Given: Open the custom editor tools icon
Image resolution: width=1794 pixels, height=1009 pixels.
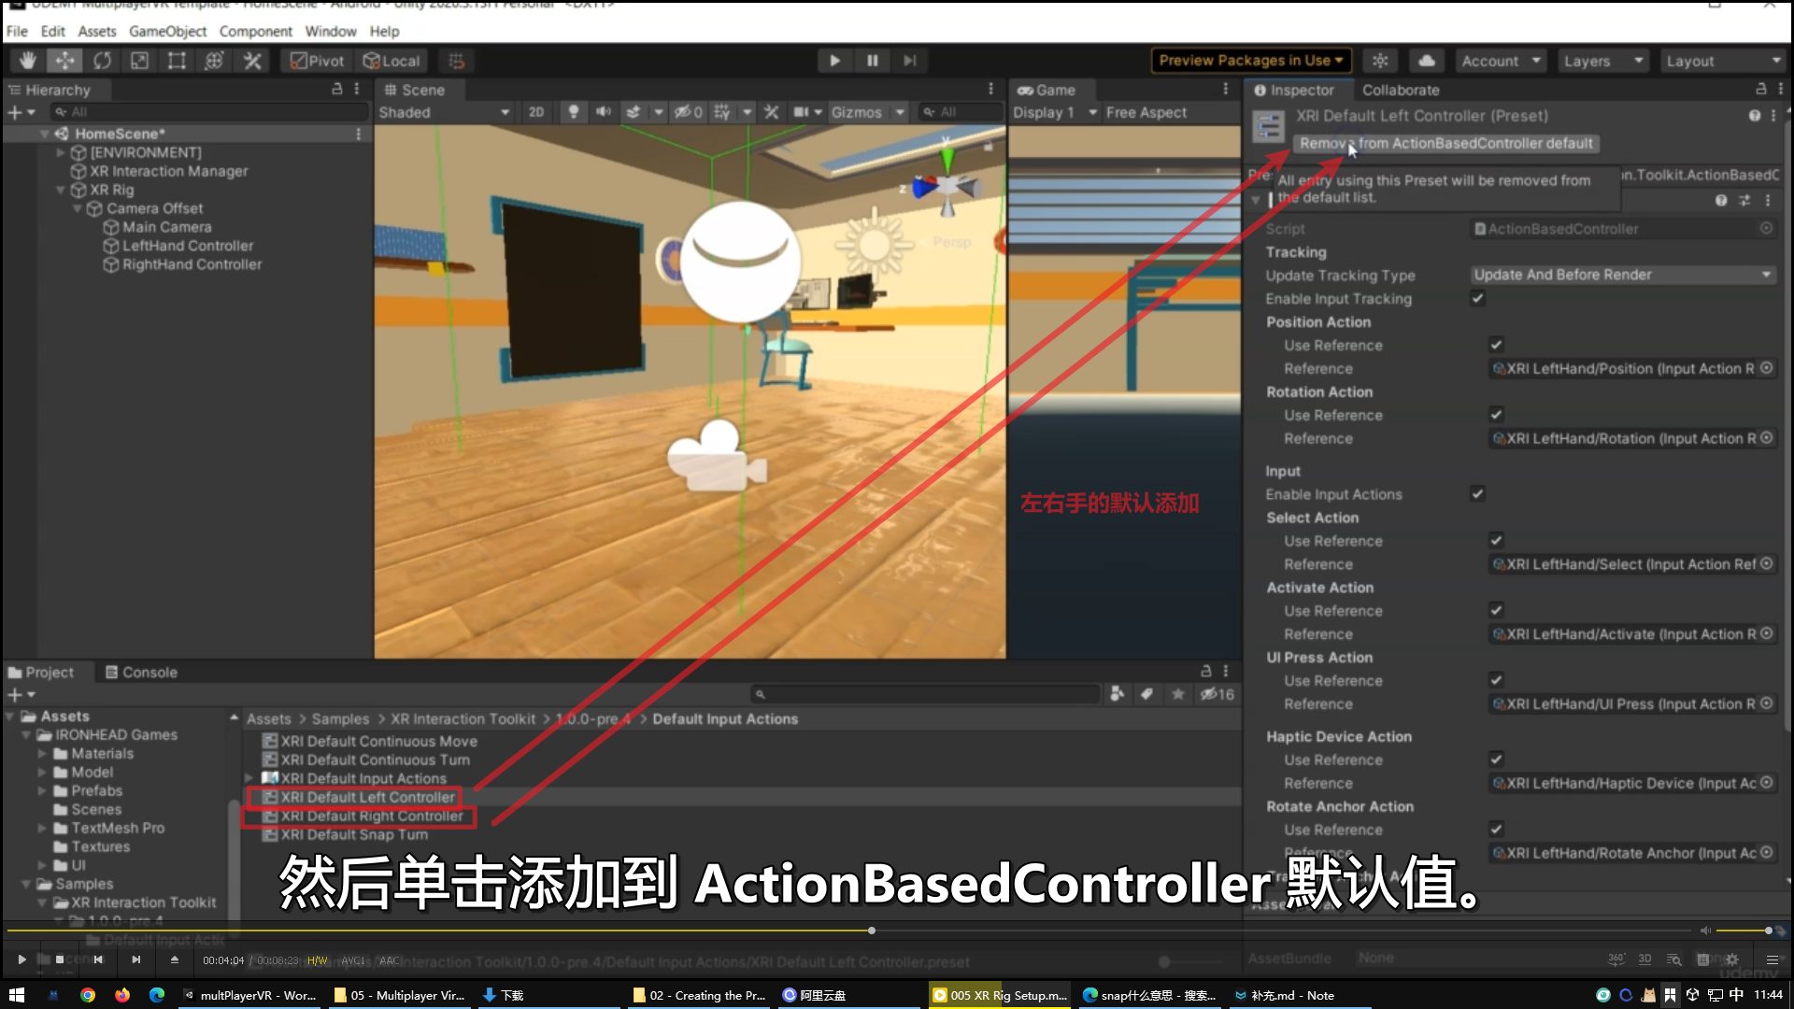Looking at the screenshot, I should (252, 61).
